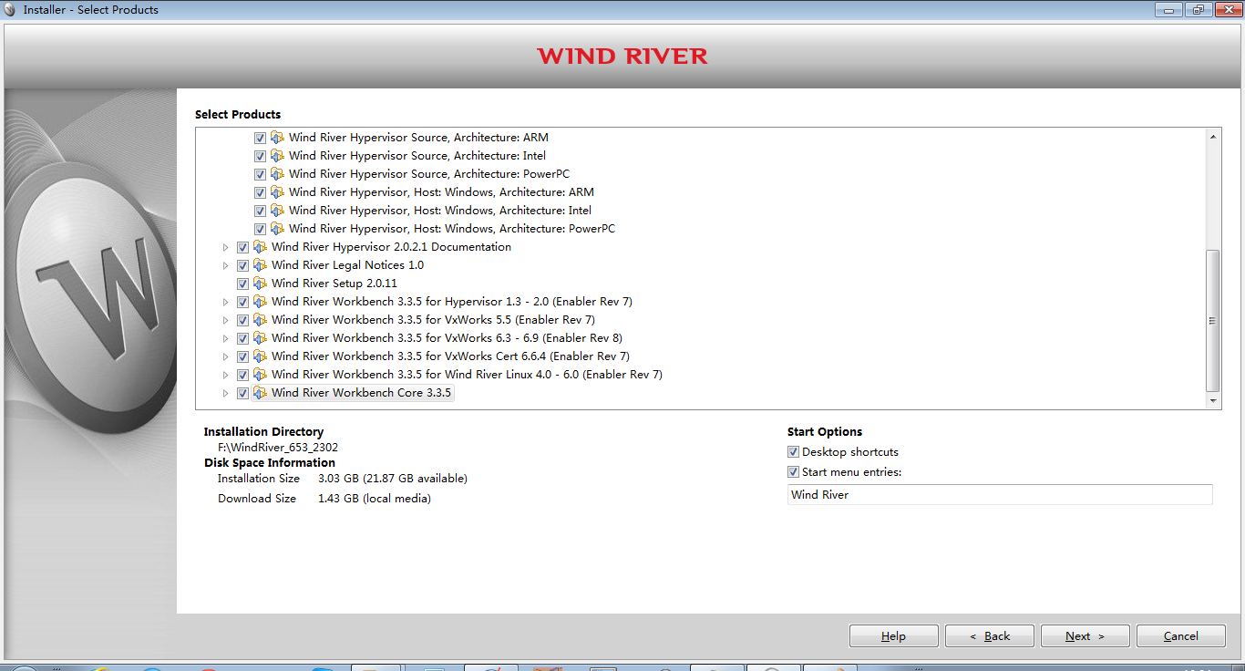Image resolution: width=1245 pixels, height=671 pixels.
Task: Click icon of Hypervisor 2.0.2.1 Documentation
Action: coord(260,247)
